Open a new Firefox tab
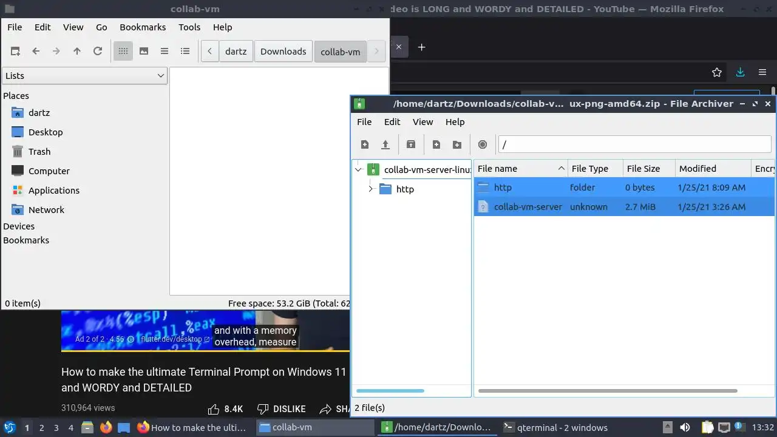 click(421, 47)
